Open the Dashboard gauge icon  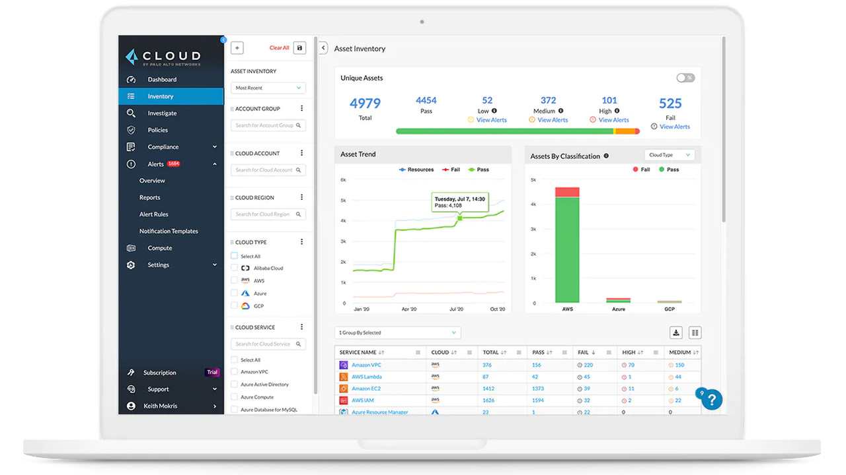coord(131,79)
